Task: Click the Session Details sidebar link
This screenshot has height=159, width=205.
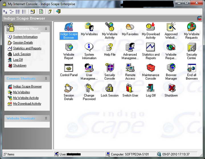Action: (x=23, y=42)
